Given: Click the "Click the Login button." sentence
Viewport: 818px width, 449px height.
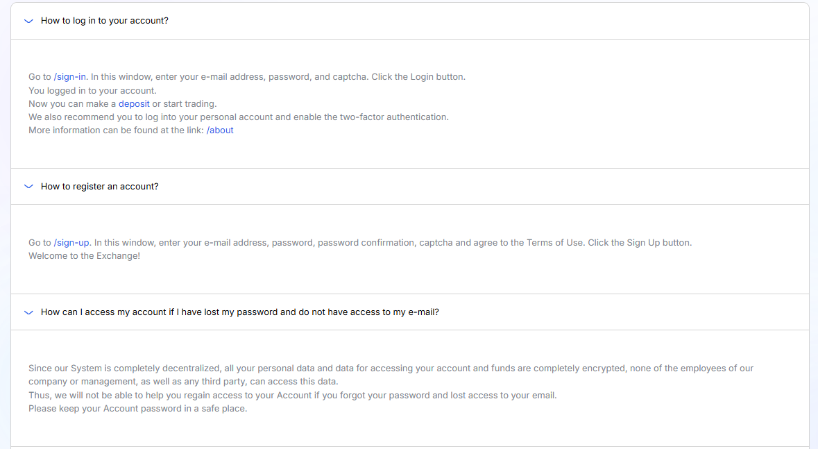Looking at the screenshot, I should coord(418,77).
